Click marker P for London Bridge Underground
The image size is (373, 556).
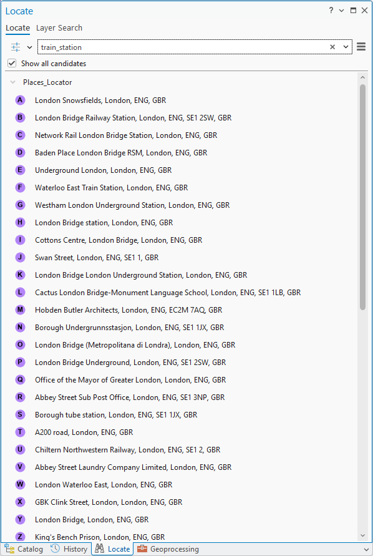(20, 363)
